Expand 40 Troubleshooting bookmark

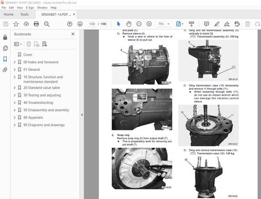[15, 102]
